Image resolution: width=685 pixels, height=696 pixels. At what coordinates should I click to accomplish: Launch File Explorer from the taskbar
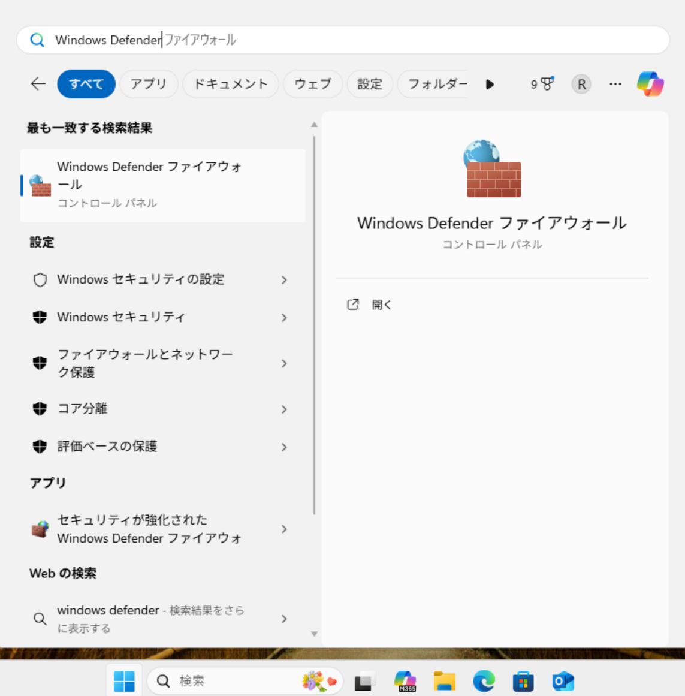[445, 681]
